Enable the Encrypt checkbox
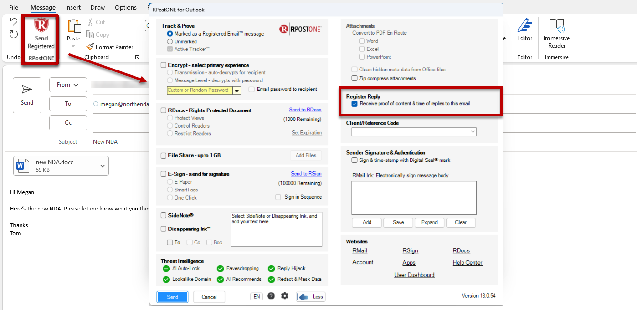 point(164,65)
